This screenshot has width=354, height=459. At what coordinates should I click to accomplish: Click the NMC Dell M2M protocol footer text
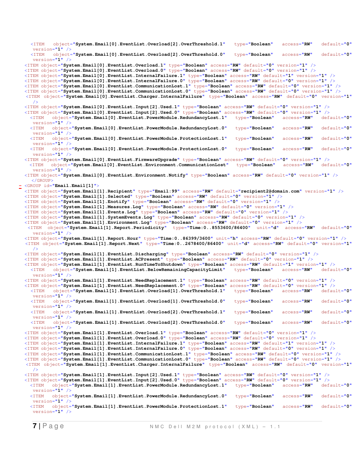[215, 427]
